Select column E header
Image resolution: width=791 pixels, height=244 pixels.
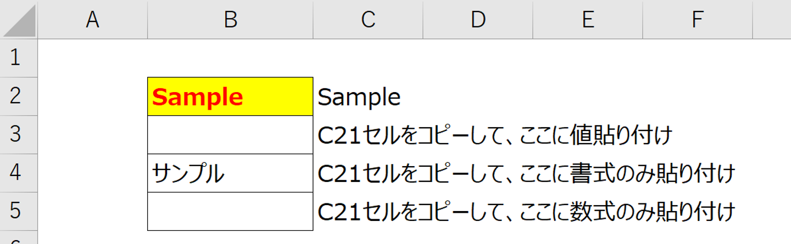pyautogui.click(x=588, y=19)
